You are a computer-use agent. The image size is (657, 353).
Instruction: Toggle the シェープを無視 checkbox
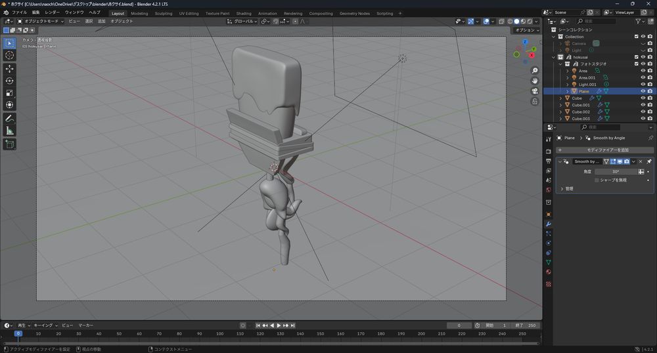click(597, 180)
